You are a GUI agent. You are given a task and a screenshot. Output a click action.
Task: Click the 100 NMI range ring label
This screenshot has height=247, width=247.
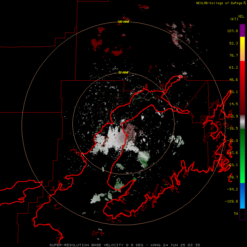[123, 22]
